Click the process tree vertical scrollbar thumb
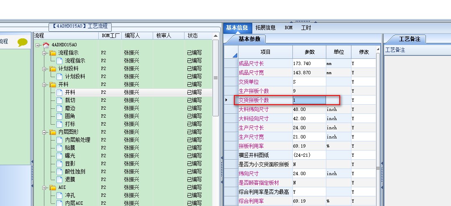 (x=215, y=78)
